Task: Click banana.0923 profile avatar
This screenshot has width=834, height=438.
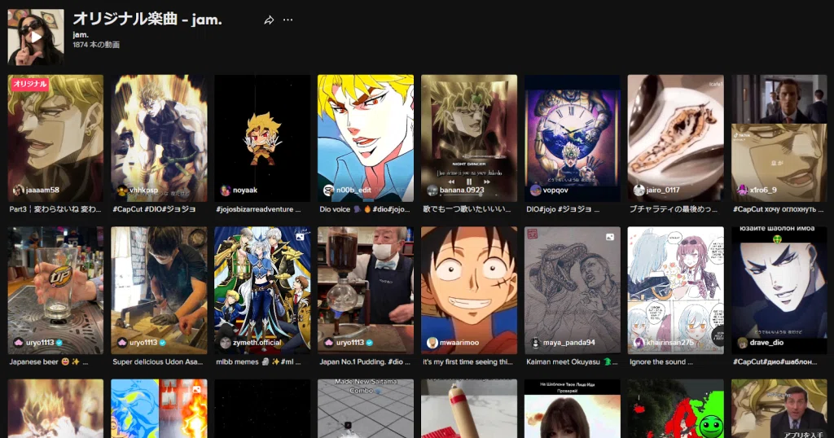Action: point(432,190)
